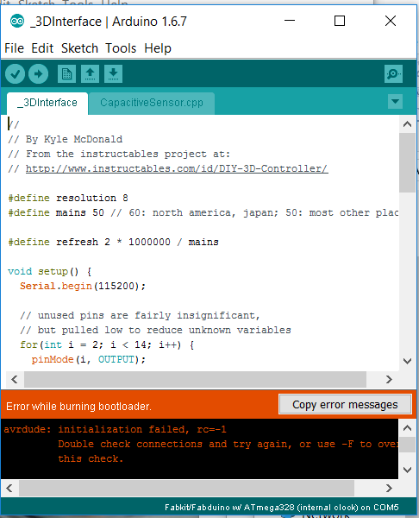Click the Arduino logo in title bar
This screenshot has width=419, height=518.
pyautogui.click(x=17, y=21)
